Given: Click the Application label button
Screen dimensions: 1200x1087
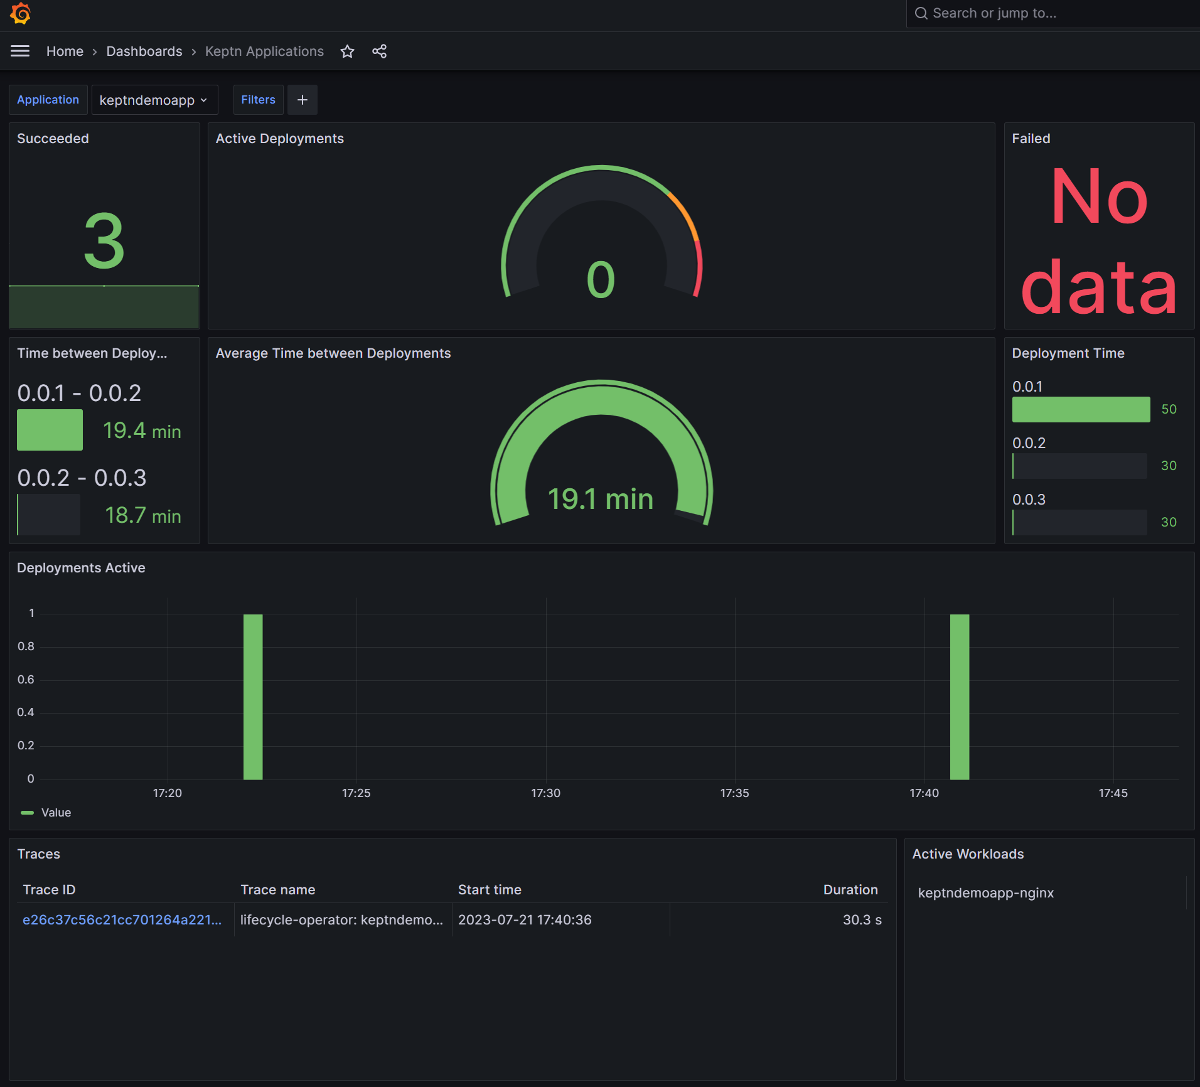Looking at the screenshot, I should [x=48, y=99].
